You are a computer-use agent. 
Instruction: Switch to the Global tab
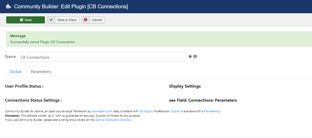coord(15,71)
